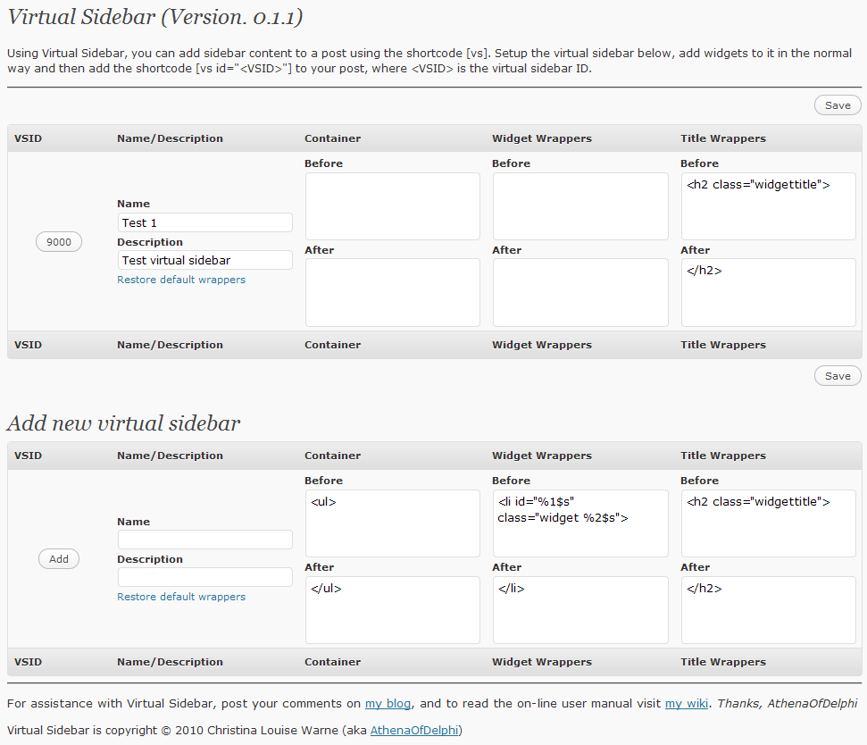The height and width of the screenshot is (745, 867).
Task: Visit the AthenaOfDelphi copyright link
Action: [414, 731]
